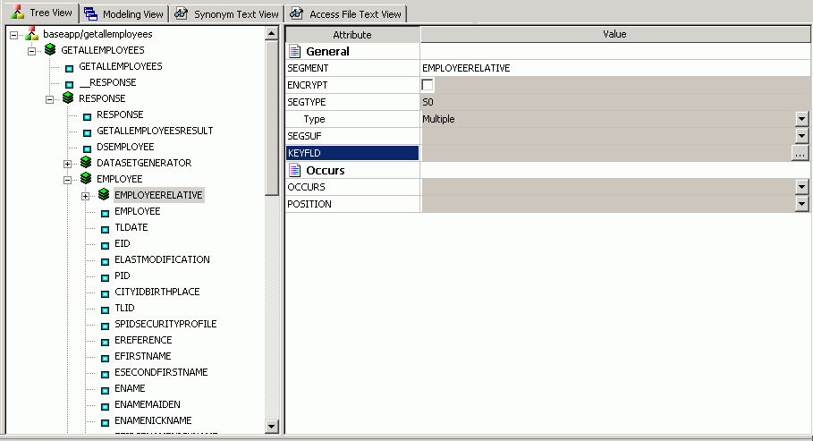The width and height of the screenshot is (813, 441).
Task: Click the Occurs section page icon
Action: pos(294,170)
